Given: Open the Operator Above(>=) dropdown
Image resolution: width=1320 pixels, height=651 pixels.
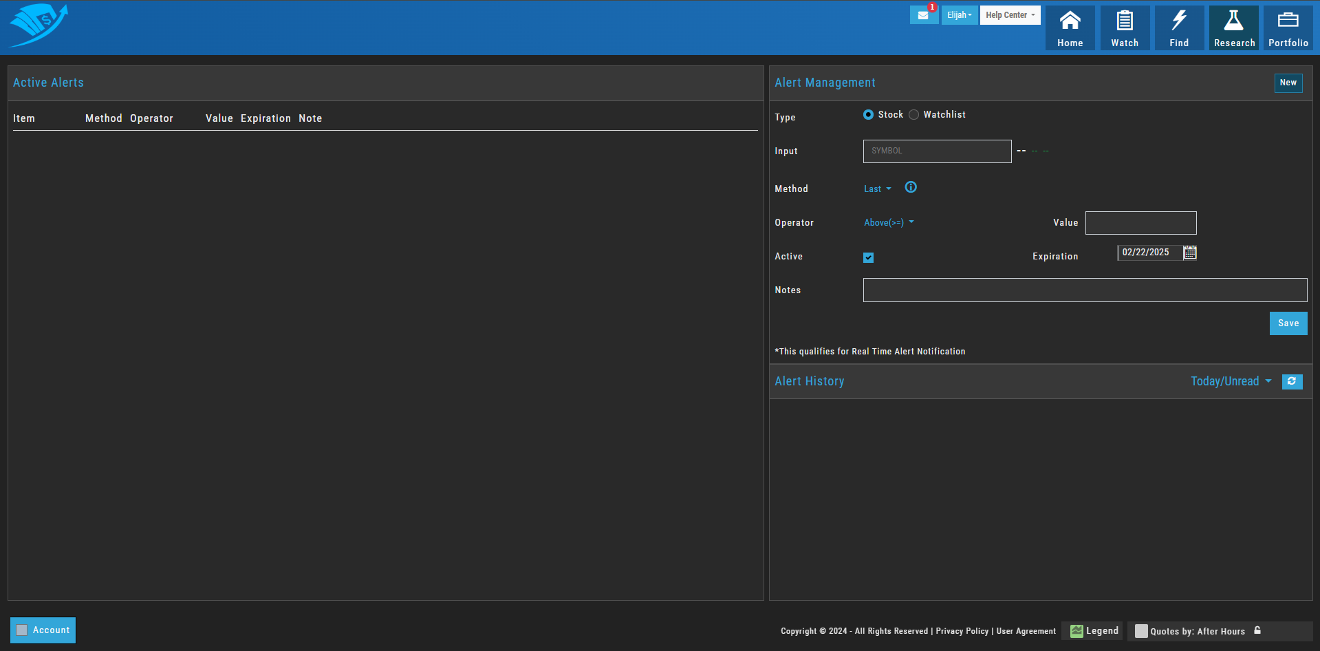Looking at the screenshot, I should tap(889, 222).
